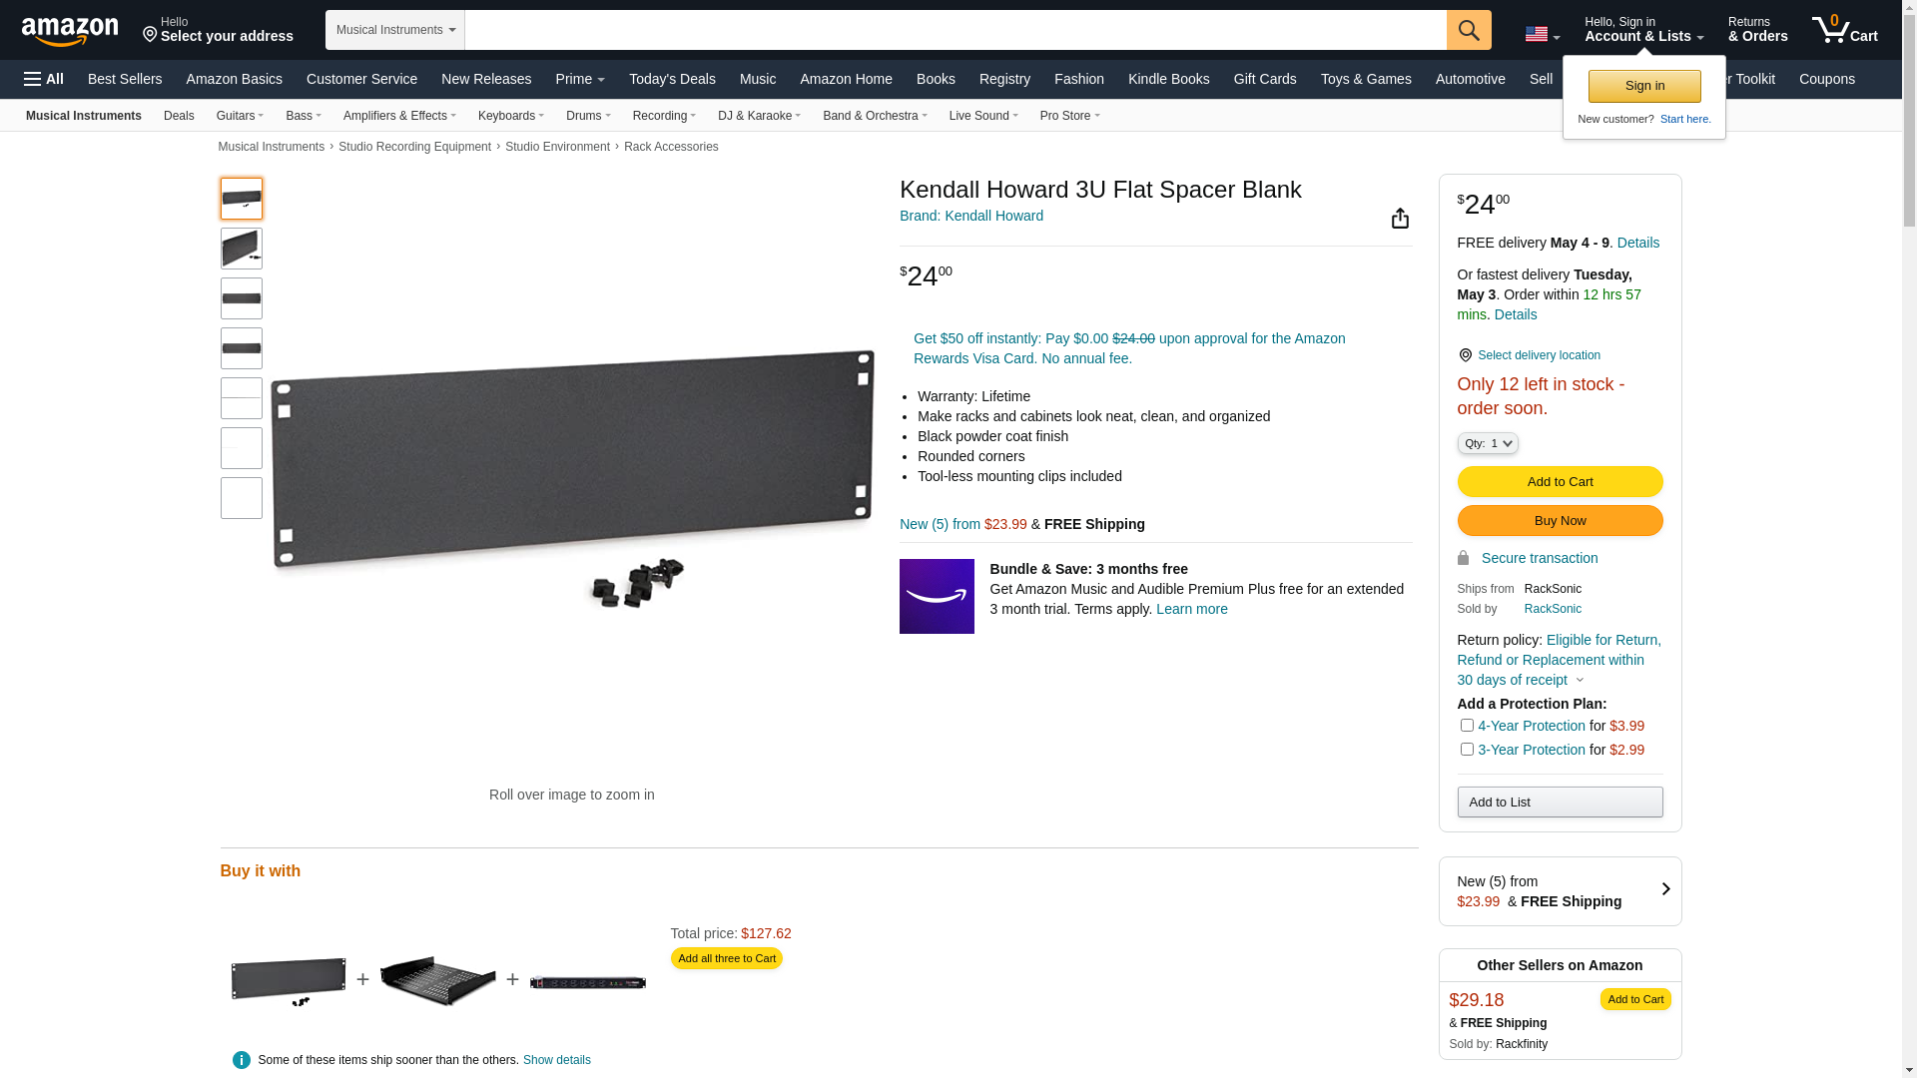Click the orange search magnifier button

[x=1469, y=30]
